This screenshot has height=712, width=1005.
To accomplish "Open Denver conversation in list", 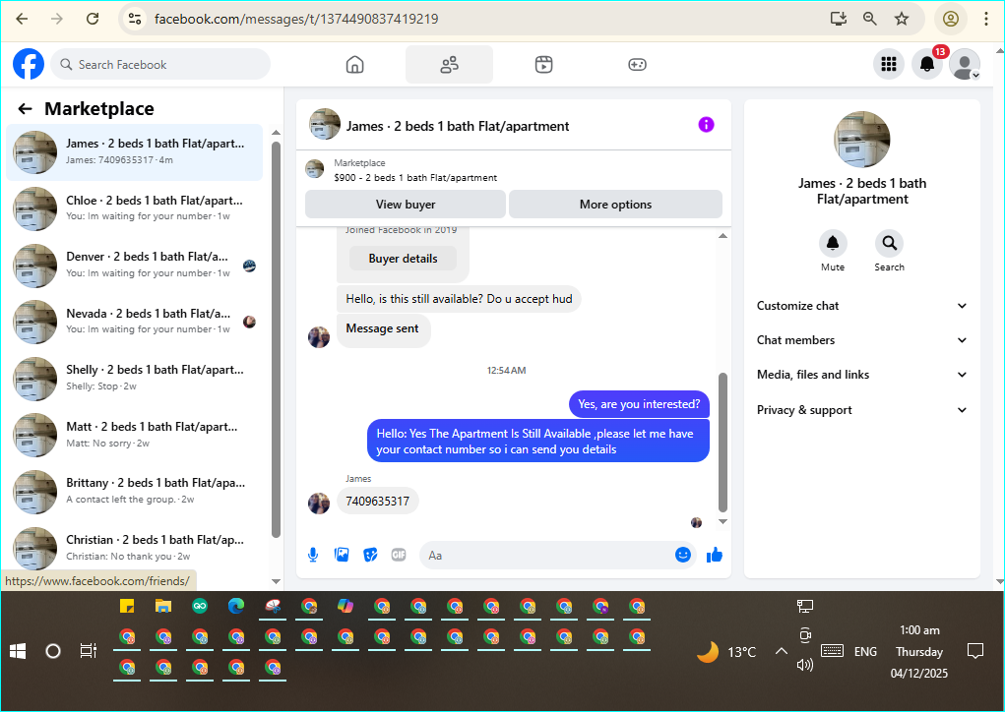I will coord(135,265).
